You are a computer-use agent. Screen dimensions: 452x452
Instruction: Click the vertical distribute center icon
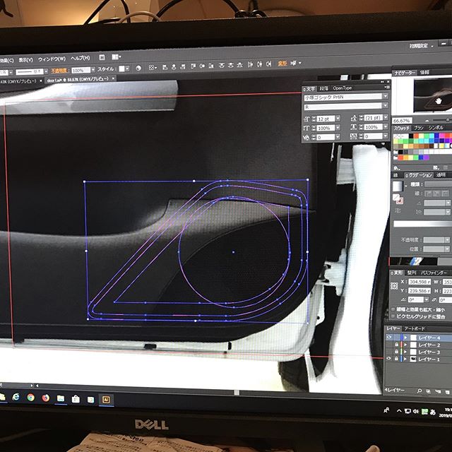point(231,65)
